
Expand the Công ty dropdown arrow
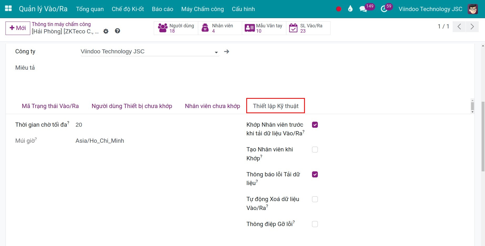216,52
